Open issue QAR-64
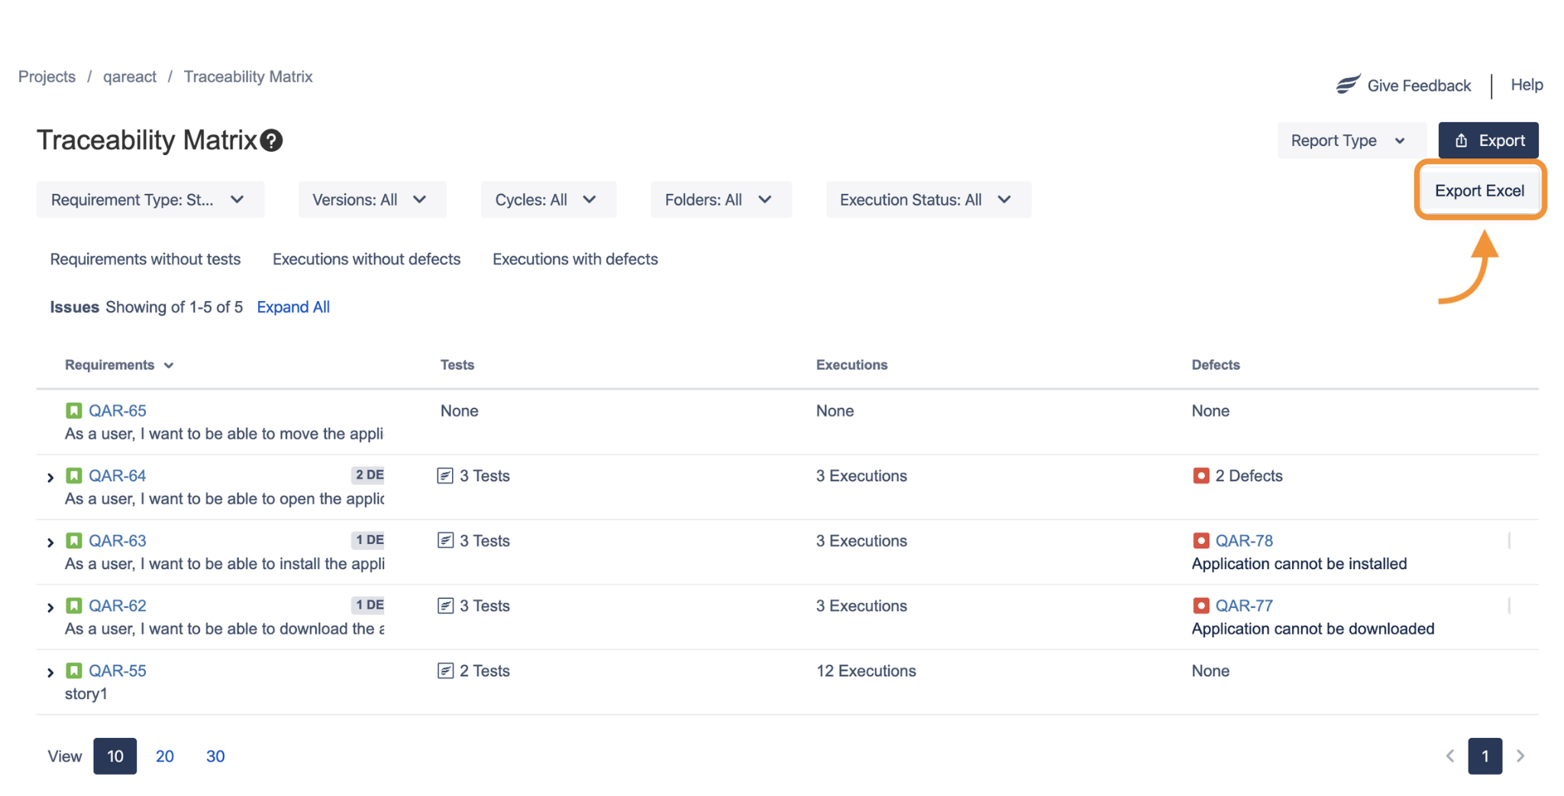The height and width of the screenshot is (796, 1564). point(118,476)
